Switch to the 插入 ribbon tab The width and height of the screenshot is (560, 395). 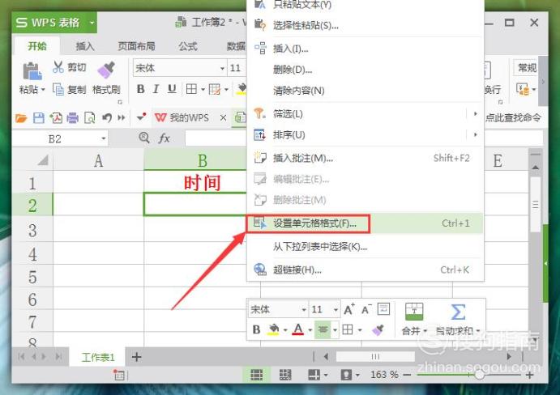85,46
